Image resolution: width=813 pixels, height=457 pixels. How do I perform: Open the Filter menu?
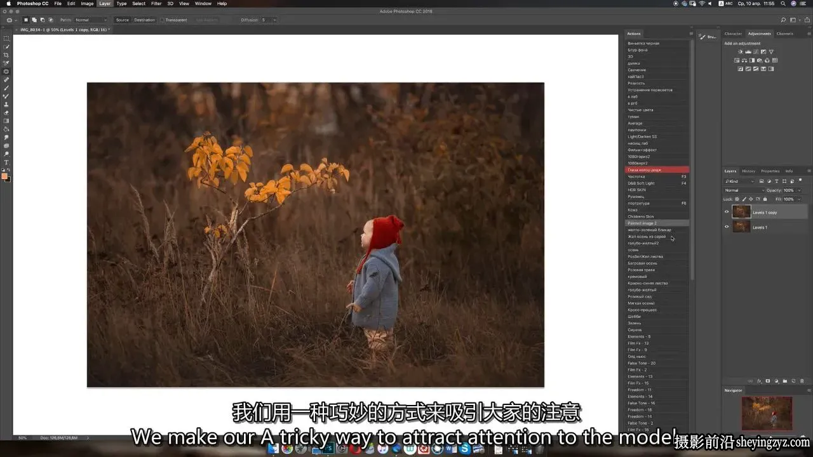pyautogui.click(x=156, y=3)
